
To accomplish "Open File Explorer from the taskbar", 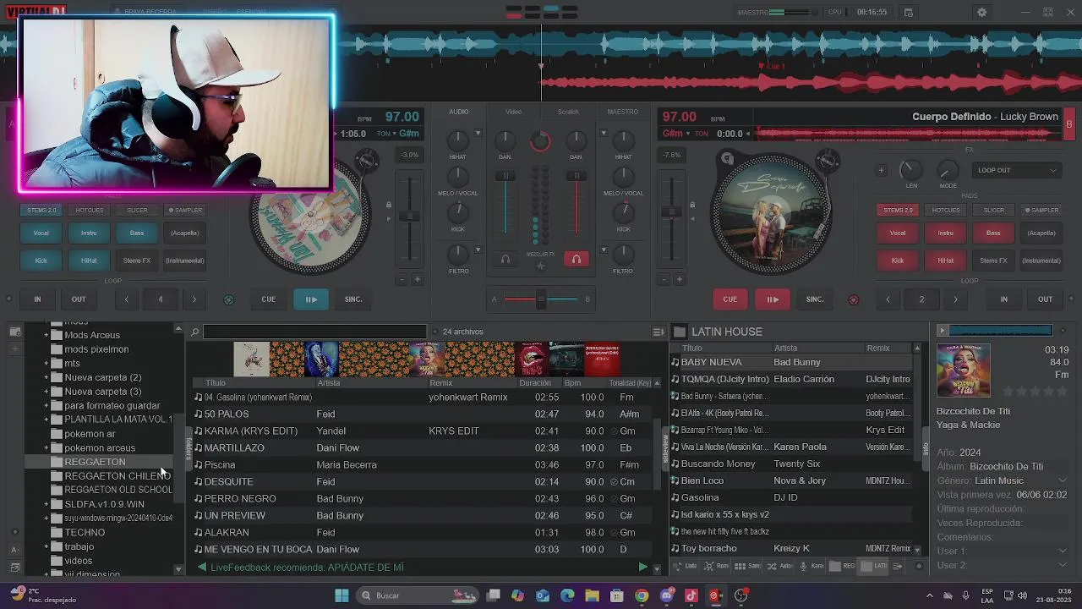I will click(592, 595).
